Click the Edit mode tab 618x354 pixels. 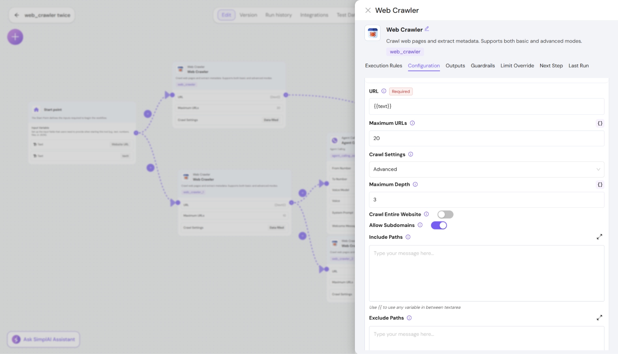point(226,15)
